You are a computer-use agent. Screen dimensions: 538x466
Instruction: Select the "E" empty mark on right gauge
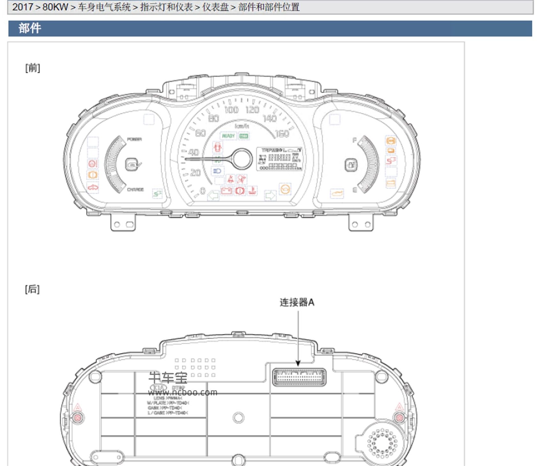(x=355, y=190)
